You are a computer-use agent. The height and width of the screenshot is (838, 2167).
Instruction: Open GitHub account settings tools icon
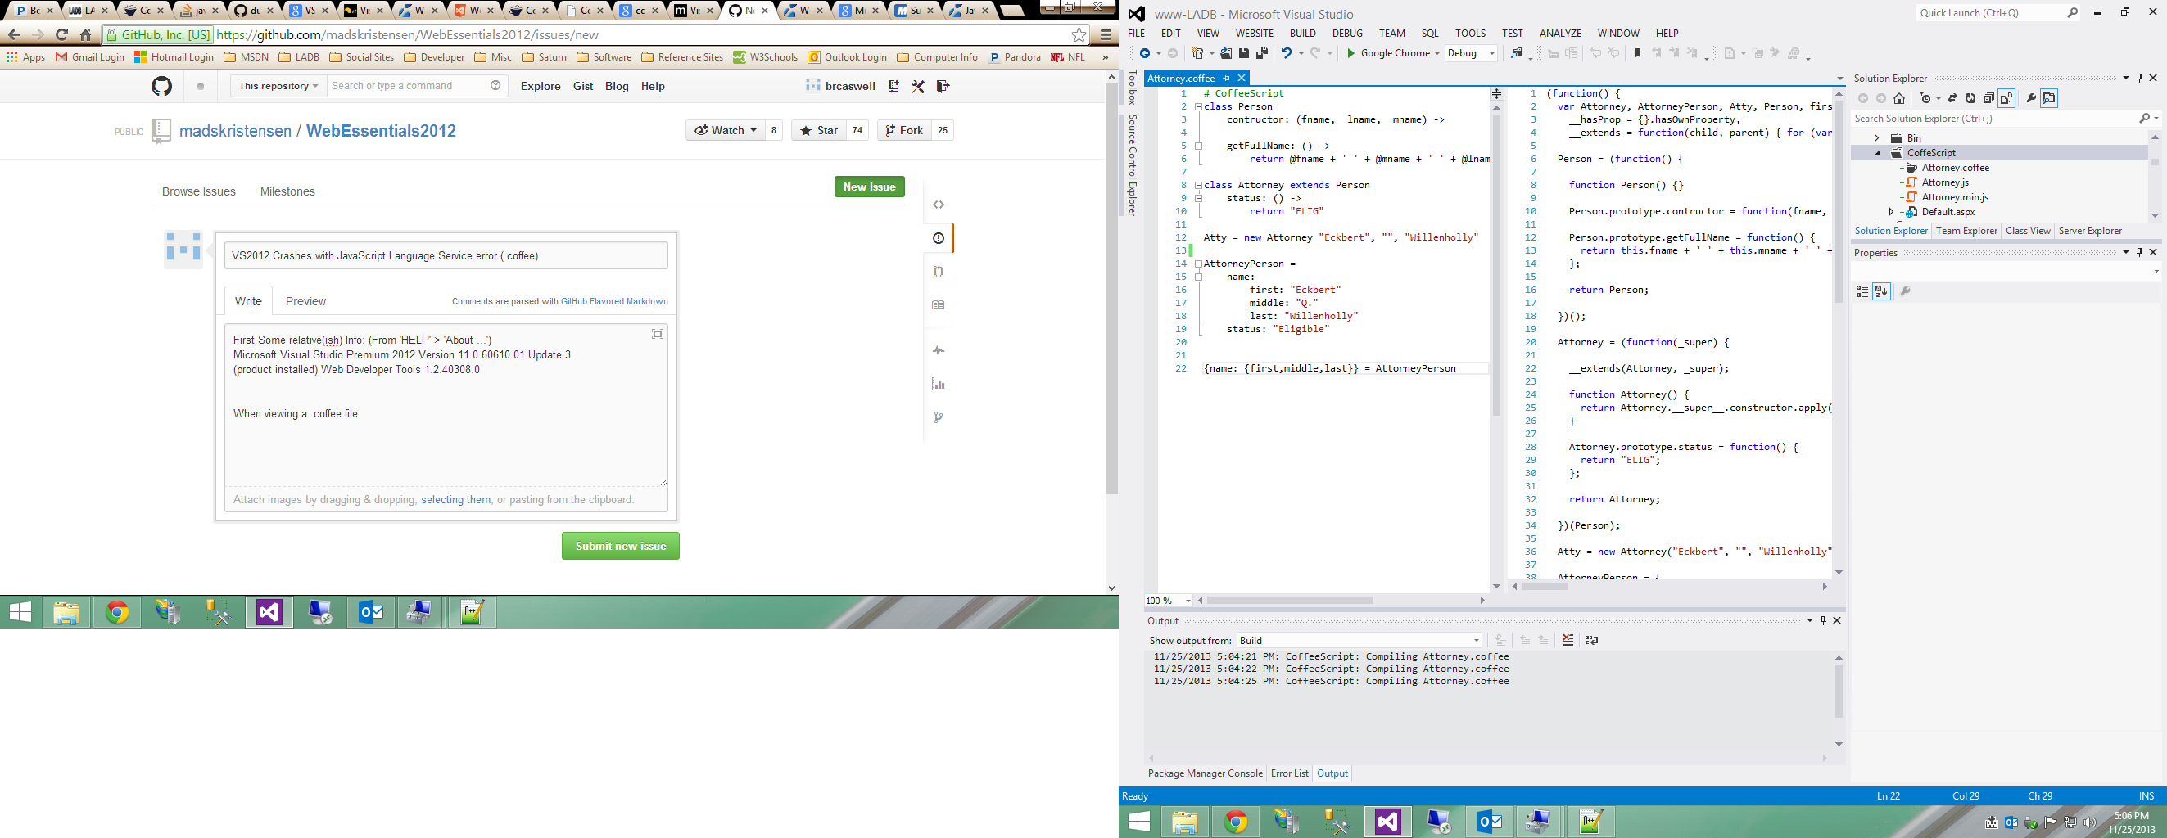click(x=918, y=86)
